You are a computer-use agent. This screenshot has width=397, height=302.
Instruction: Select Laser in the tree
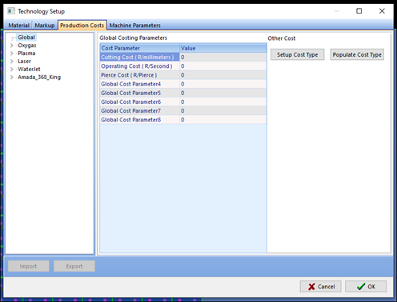click(x=24, y=62)
